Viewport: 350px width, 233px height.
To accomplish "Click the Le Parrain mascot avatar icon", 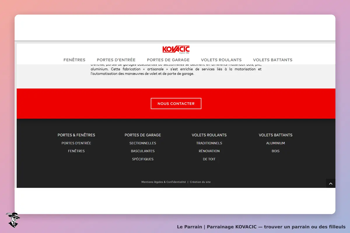I will click(x=13, y=220).
